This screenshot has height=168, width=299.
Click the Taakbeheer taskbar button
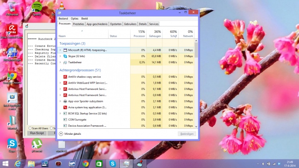click(x=126, y=164)
